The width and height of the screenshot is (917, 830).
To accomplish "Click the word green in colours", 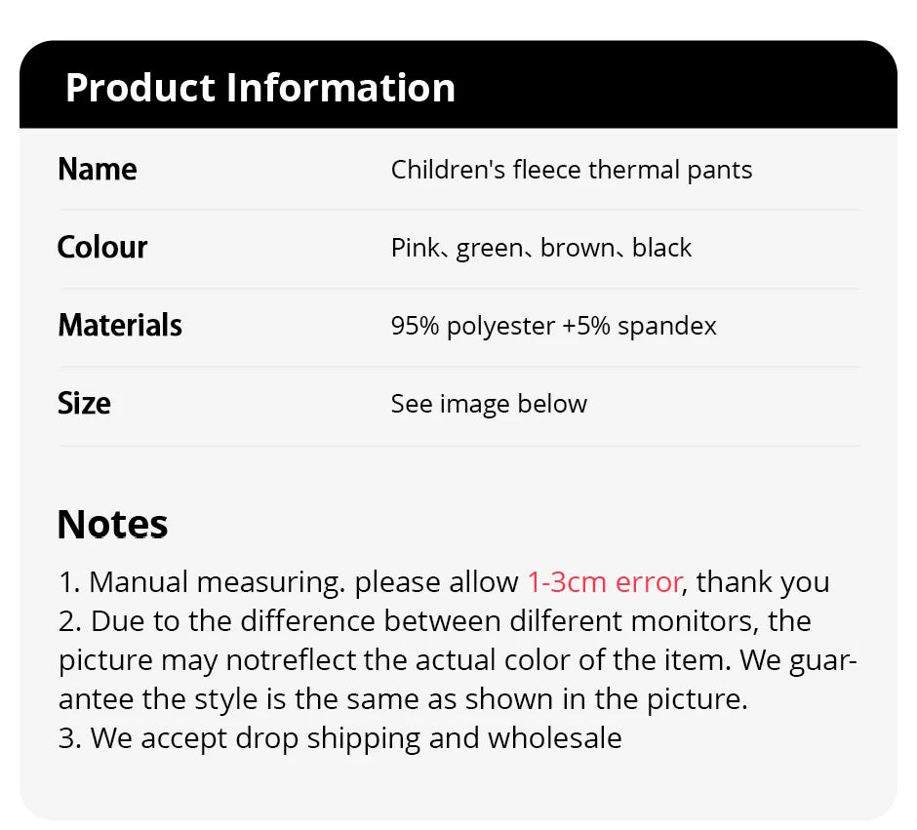I will [x=490, y=248].
